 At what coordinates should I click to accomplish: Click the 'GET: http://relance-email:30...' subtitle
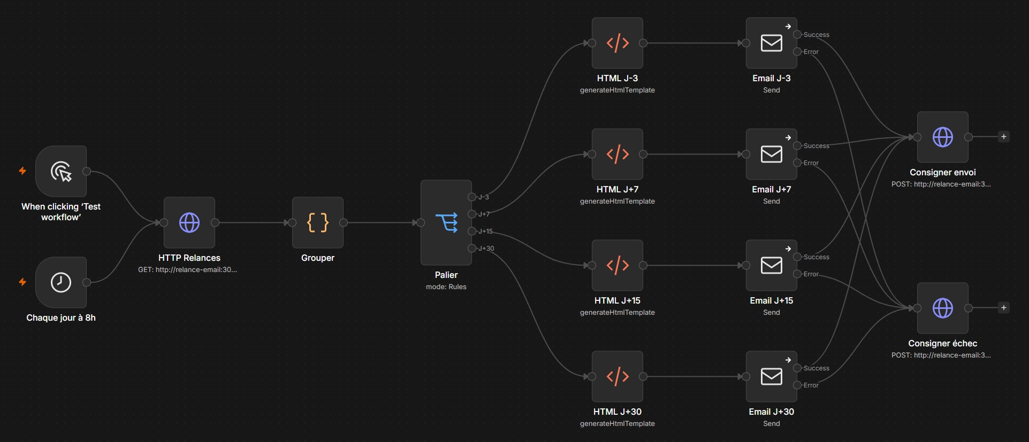(x=187, y=270)
